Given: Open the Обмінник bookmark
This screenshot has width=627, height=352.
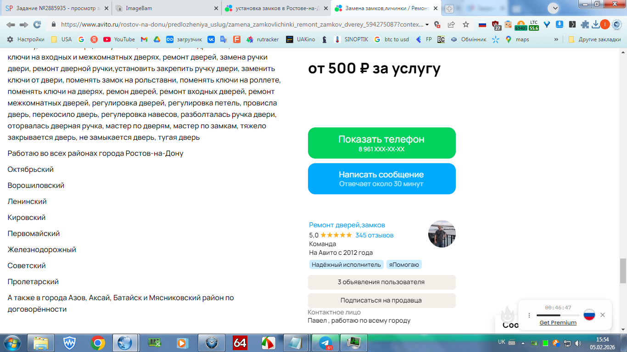Looking at the screenshot, I should point(468,39).
